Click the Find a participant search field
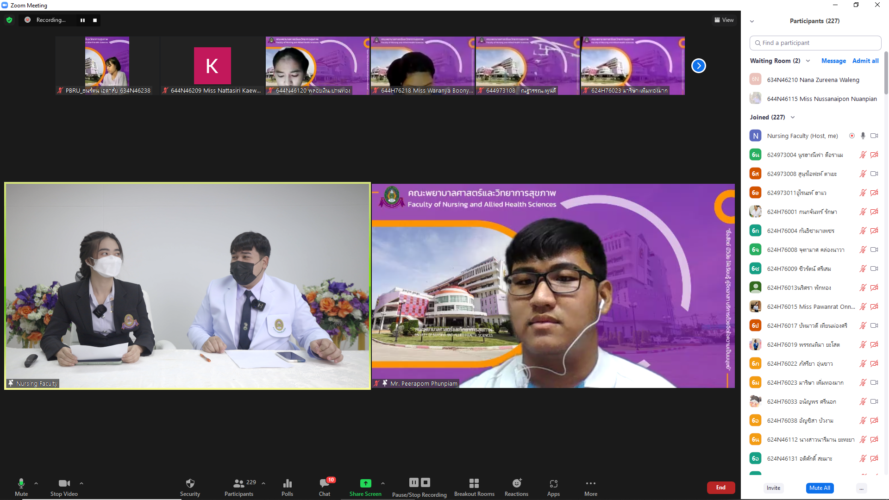This screenshot has width=889, height=500. pyautogui.click(x=815, y=43)
